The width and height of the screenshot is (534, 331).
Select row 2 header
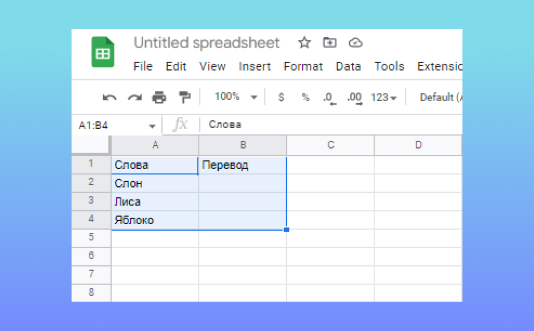pos(91,183)
